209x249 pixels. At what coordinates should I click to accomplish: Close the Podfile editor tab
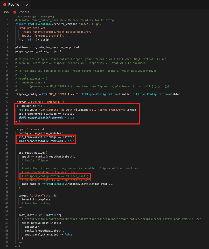(27, 5)
